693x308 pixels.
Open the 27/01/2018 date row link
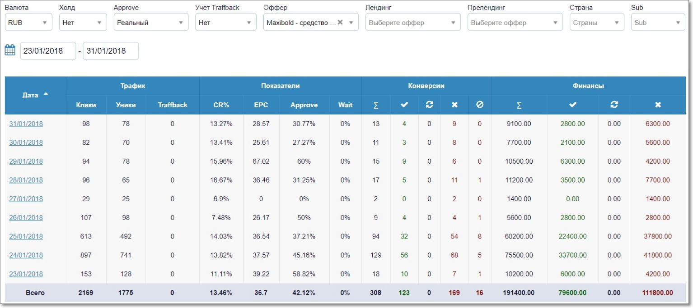(x=26, y=199)
